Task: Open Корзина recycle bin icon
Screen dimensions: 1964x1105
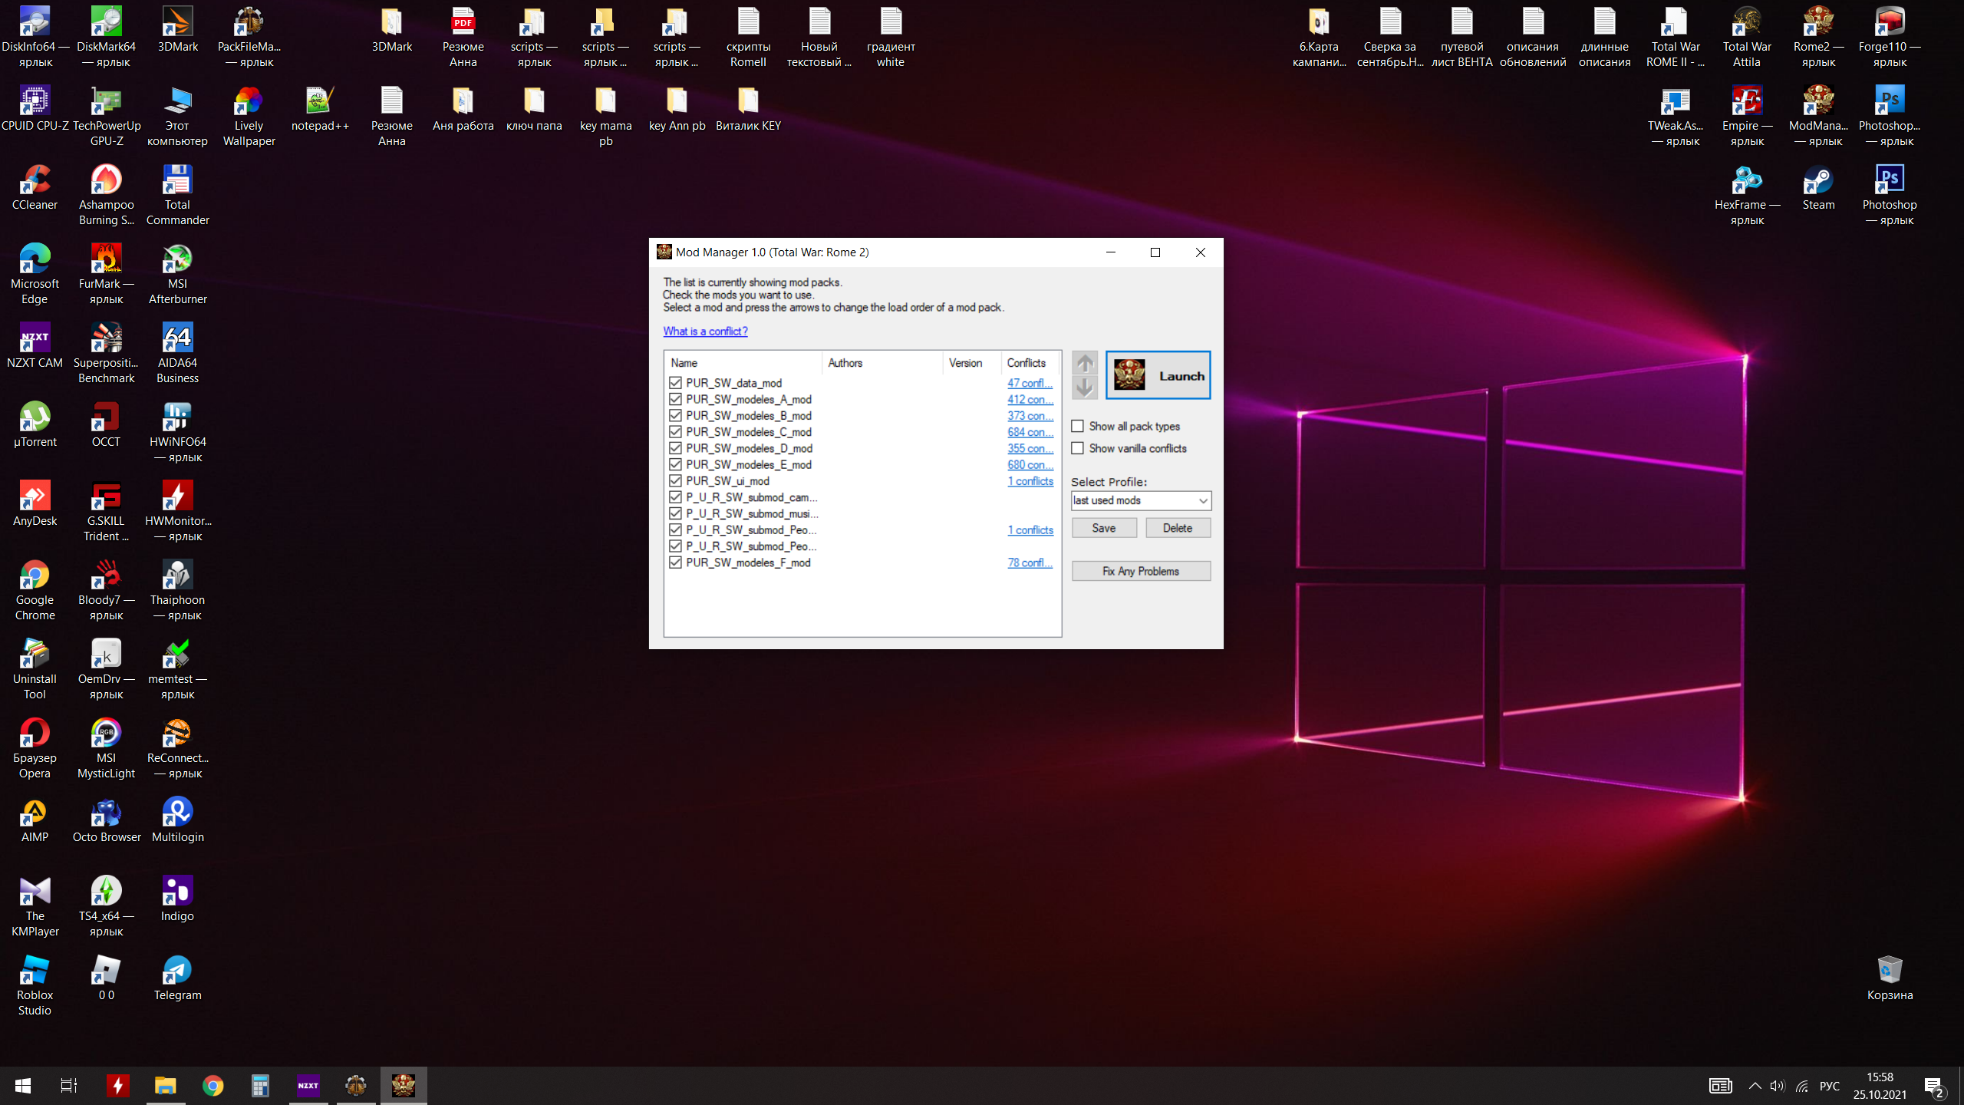Action: [1890, 978]
